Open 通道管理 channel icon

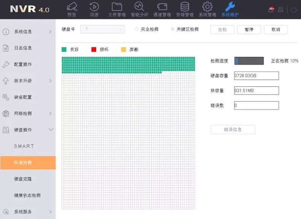point(162,7)
